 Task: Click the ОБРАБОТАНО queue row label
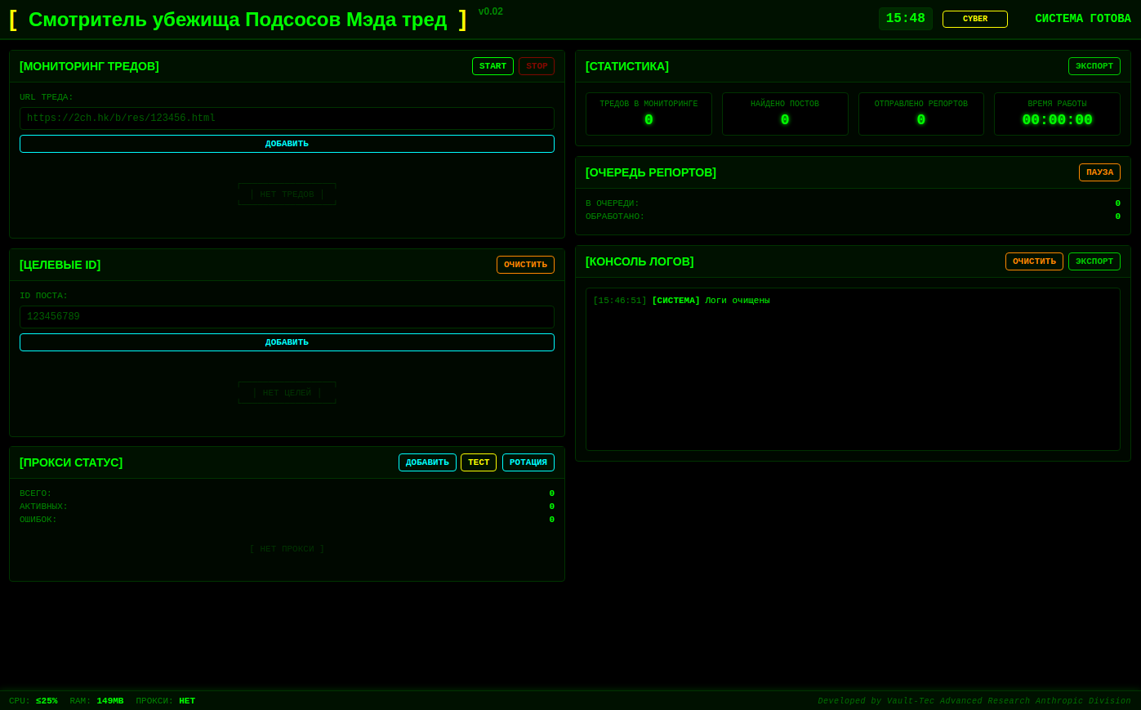[x=615, y=217]
